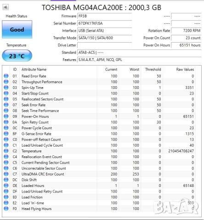
Task: Select the Features field S.M.A.R.T., APM, NCQ, GPL
Action: pos(139,60)
